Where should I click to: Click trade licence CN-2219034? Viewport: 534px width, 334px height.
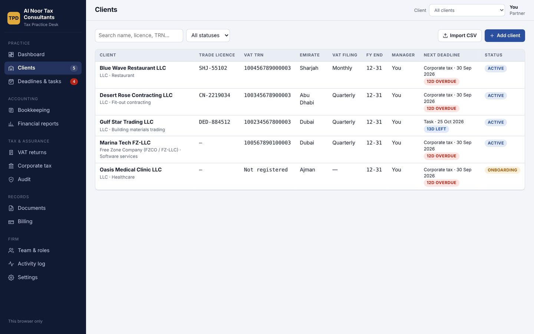tap(215, 95)
